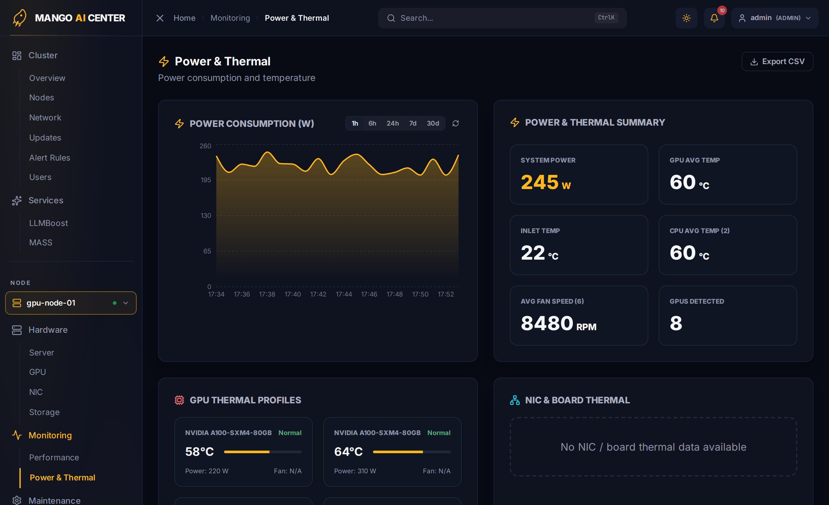
Task: Click the System Power 245 W card
Action: [579, 174]
